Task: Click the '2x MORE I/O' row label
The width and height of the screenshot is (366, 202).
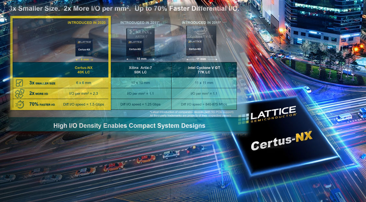Action: point(39,93)
